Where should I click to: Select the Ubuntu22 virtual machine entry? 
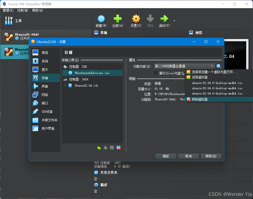click(x=14, y=52)
